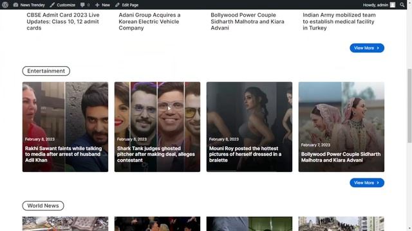Click date February 8, 2023 on Rakhi Sawant card
Image resolution: width=412 pixels, height=231 pixels.
[x=40, y=139]
